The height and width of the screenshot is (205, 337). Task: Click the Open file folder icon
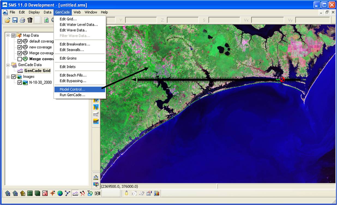tap(7, 20)
